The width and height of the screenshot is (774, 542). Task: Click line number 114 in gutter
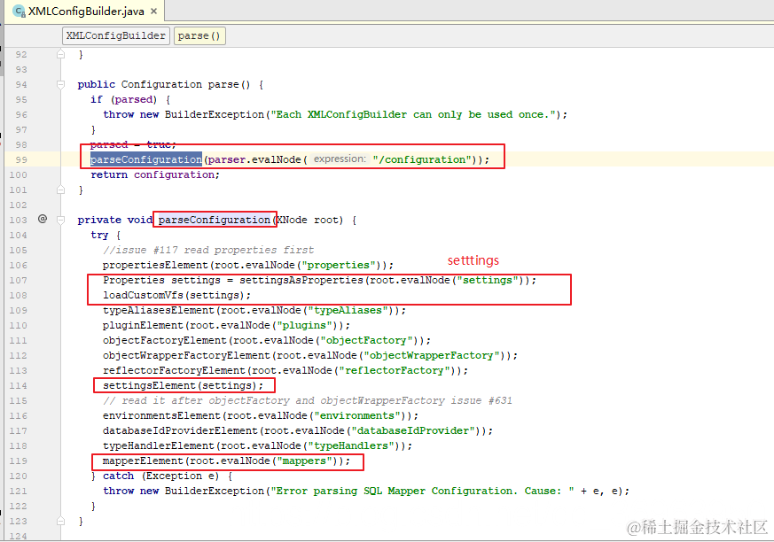(19, 385)
